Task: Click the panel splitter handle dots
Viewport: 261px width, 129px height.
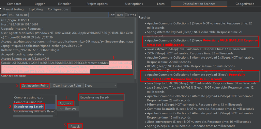Action: (x=137, y=71)
